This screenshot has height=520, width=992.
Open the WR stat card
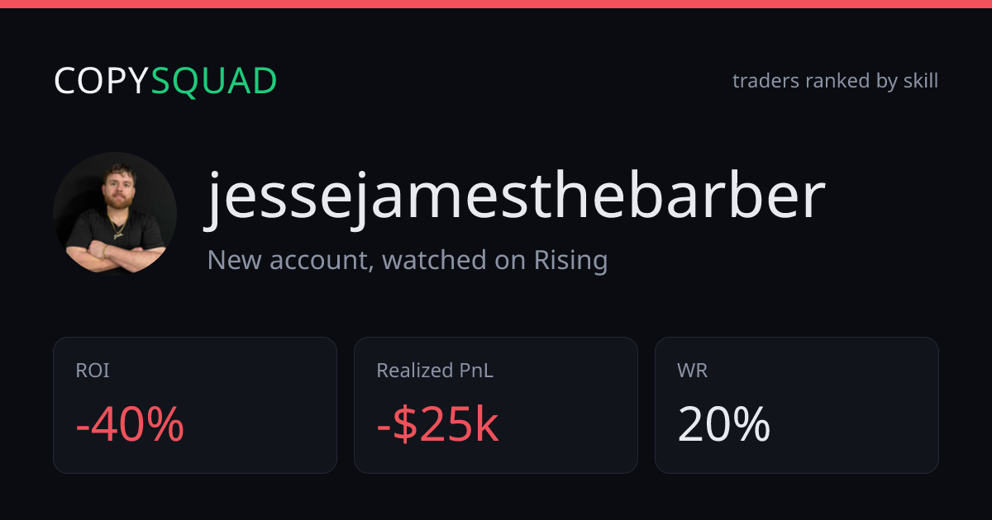797,405
